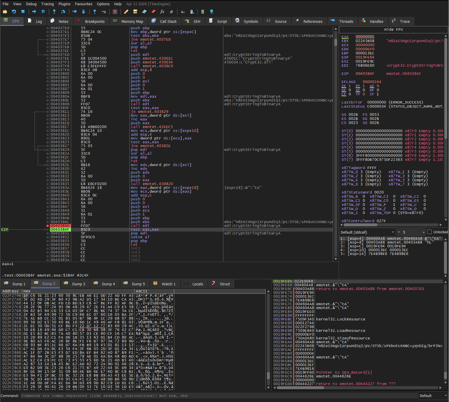
Task: Open the Scylla plugin icon in toolbar
Action: [x=115, y=12]
